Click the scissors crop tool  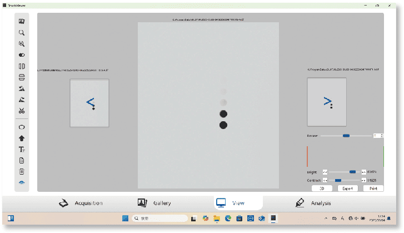pos(22,111)
